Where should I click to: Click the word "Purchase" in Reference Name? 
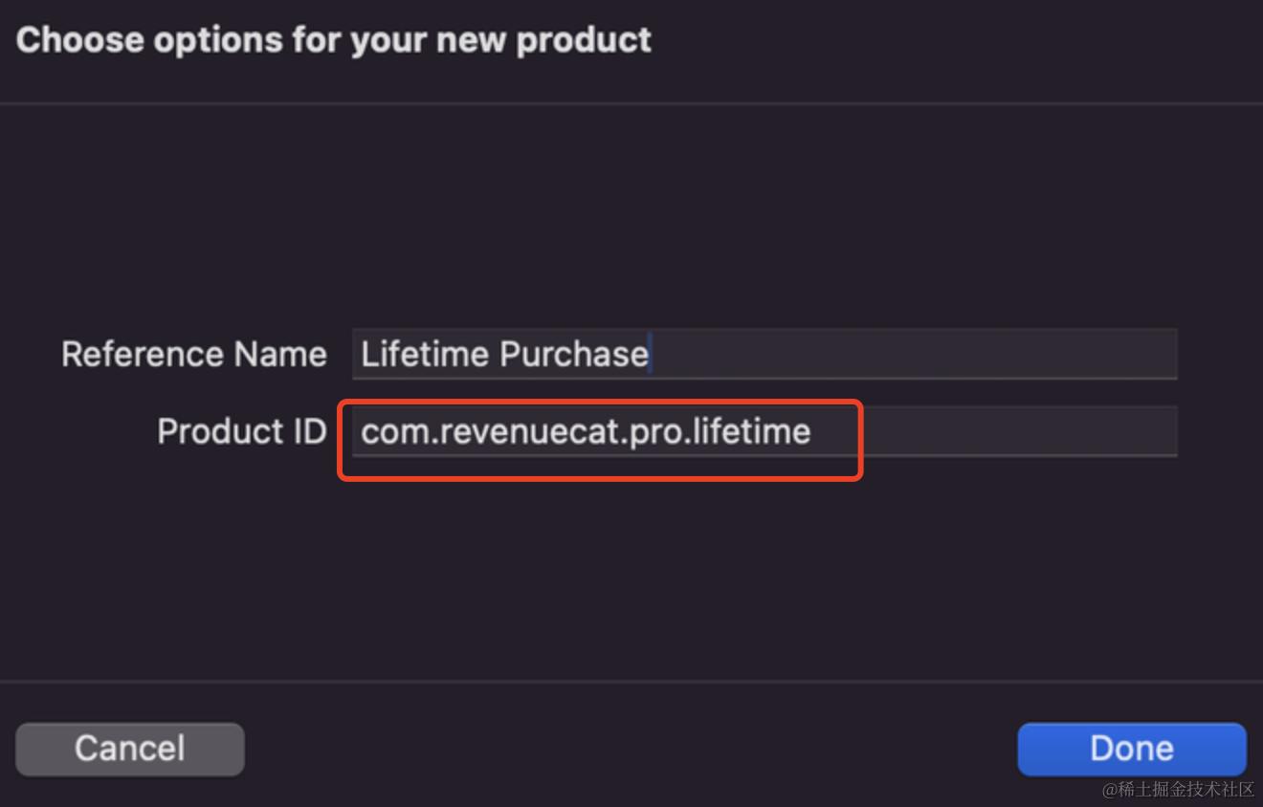(574, 355)
